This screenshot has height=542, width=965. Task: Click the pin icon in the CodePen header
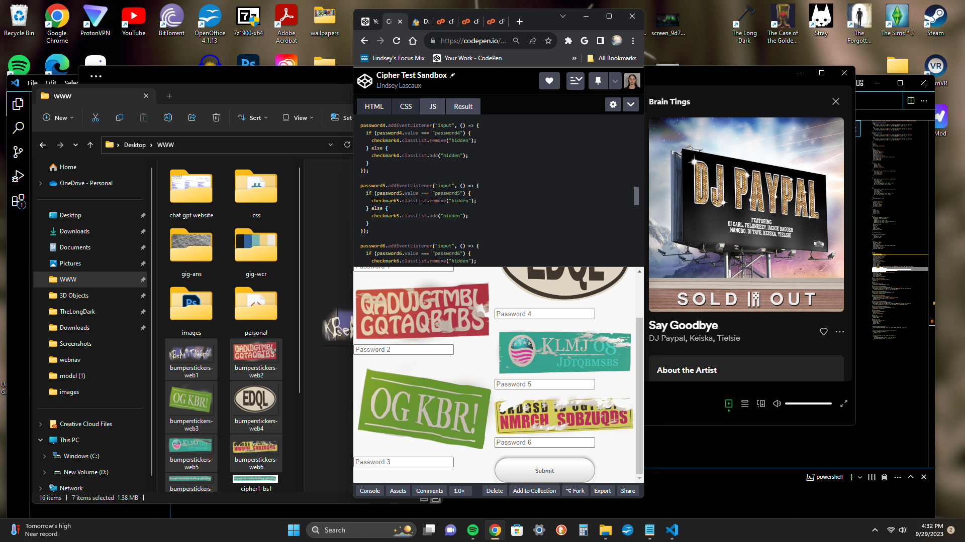pyautogui.click(x=598, y=81)
